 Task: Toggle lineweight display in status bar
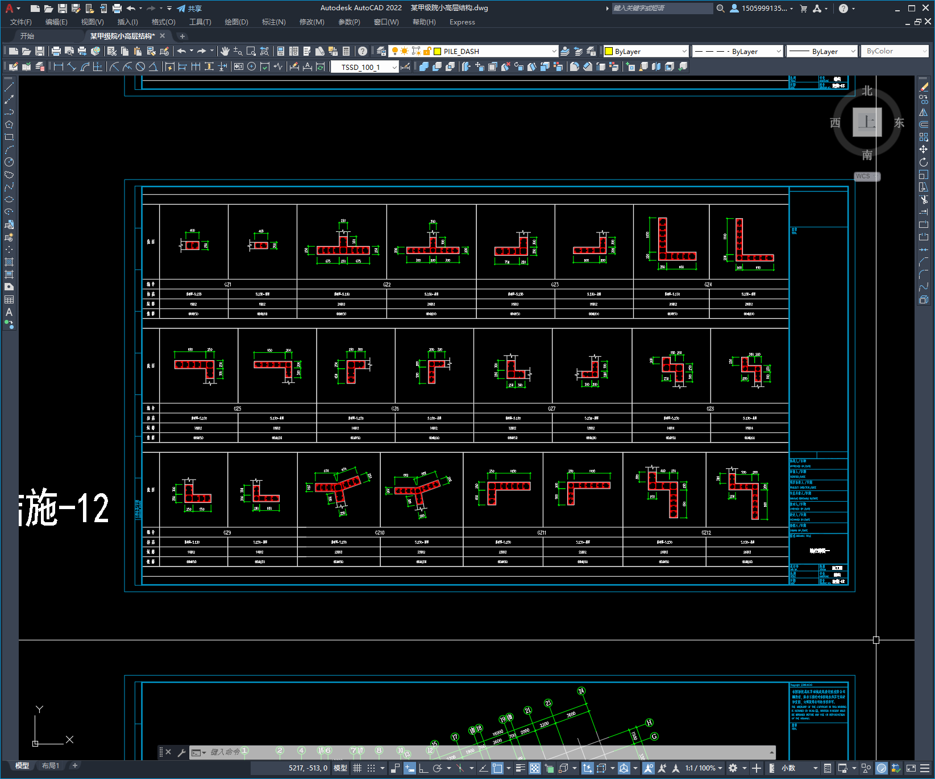click(520, 768)
